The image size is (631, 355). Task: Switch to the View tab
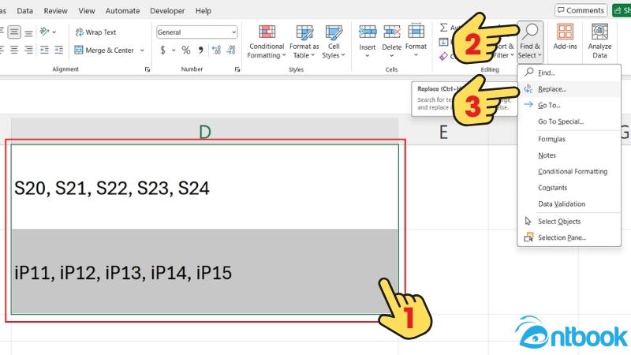click(x=87, y=11)
